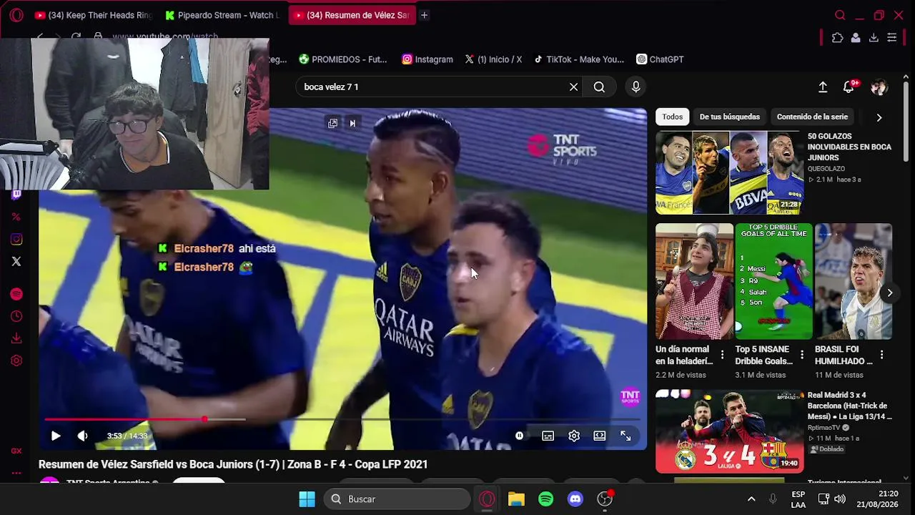Open options for 'Top 5 INSANE' short
This screenshot has width=915, height=515.
[802, 355]
